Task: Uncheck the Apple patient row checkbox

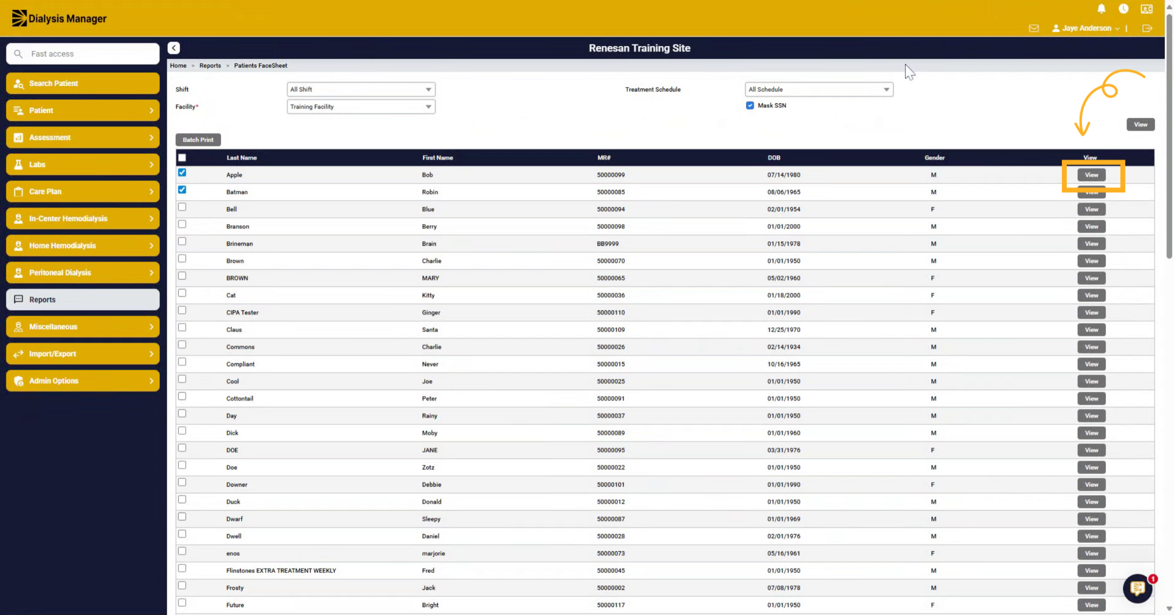Action: tap(182, 172)
